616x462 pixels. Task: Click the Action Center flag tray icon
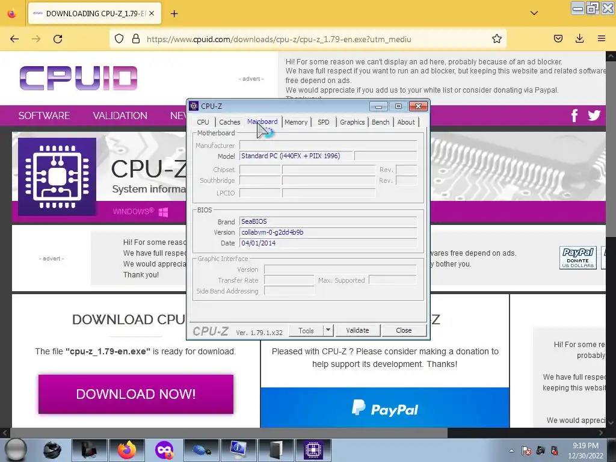click(x=526, y=451)
